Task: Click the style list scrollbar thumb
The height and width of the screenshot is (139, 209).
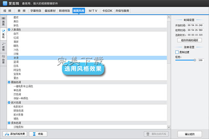Action: (169, 43)
